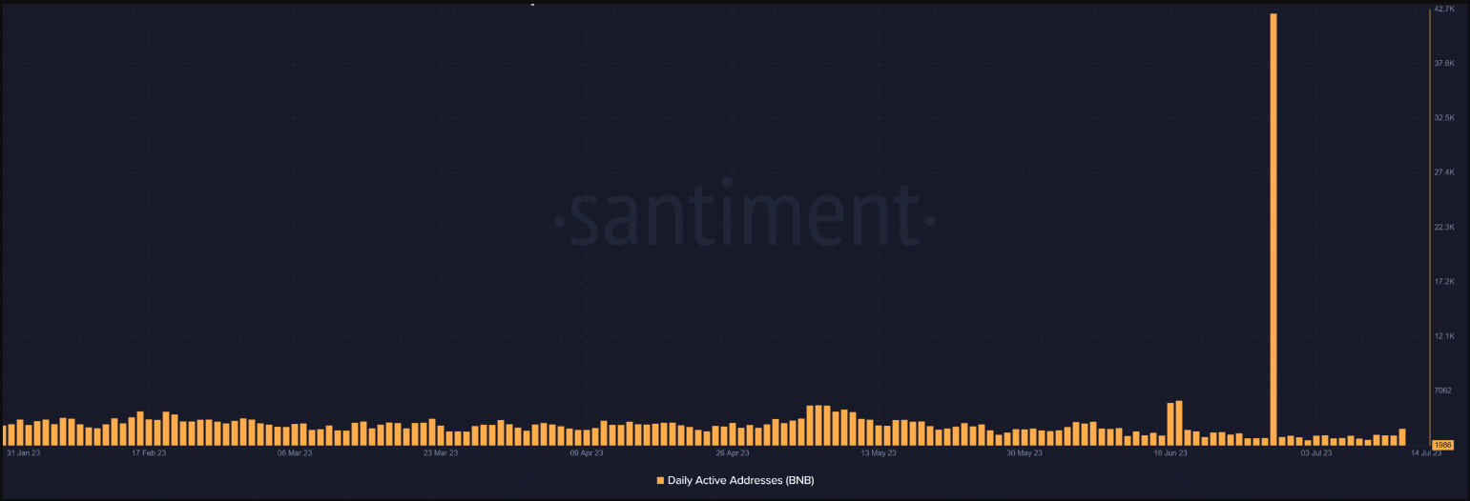Toggle the Daily Active Addresses (BNB) legend label
This screenshot has width=1470, height=501.
coord(740,481)
